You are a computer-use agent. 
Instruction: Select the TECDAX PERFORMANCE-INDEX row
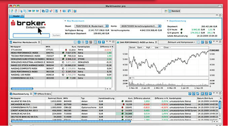[61, 56]
